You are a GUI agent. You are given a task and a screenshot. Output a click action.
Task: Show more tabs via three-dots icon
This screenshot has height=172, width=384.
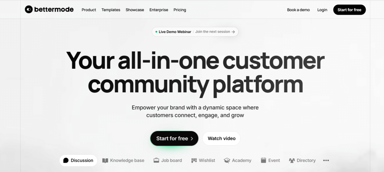click(x=326, y=160)
